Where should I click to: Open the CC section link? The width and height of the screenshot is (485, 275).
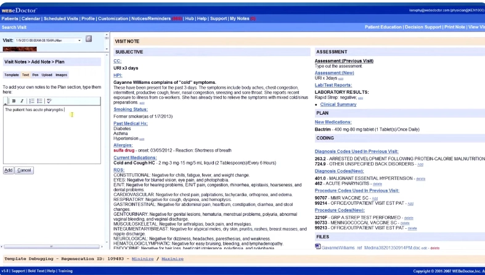118,61
